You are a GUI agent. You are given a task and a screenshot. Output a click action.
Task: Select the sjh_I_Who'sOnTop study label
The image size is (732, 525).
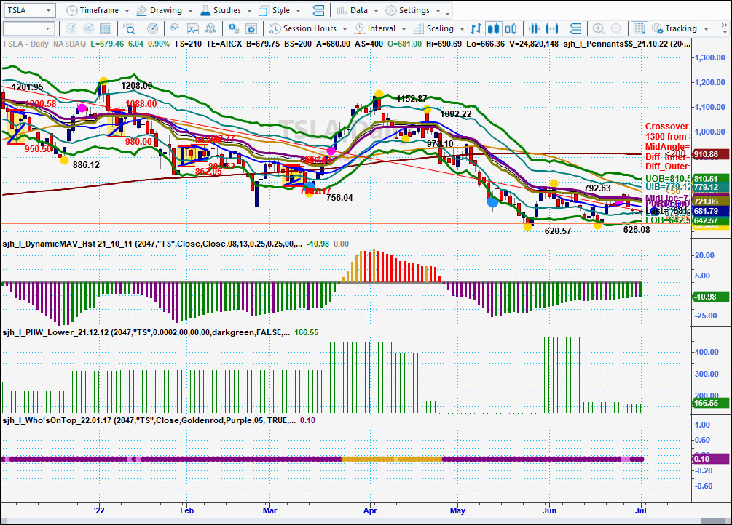(x=149, y=420)
